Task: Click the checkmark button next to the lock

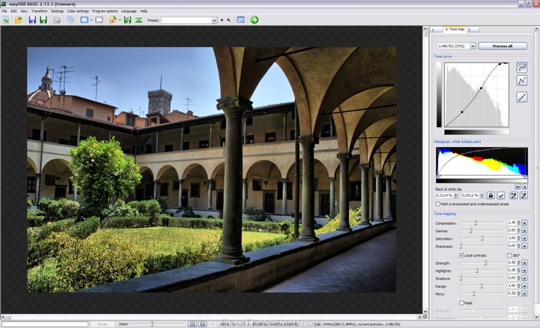Action: click(501, 196)
